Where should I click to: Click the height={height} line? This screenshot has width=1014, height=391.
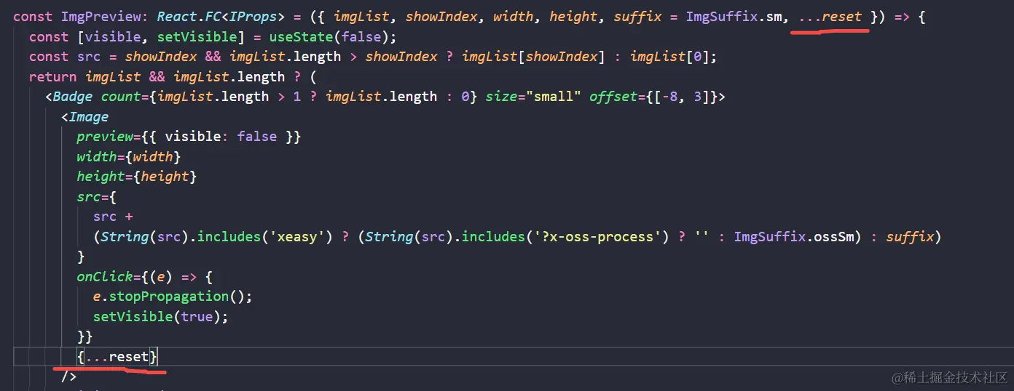tap(137, 177)
